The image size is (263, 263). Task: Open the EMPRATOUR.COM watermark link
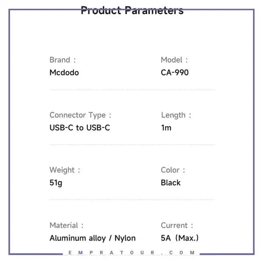click(131, 252)
